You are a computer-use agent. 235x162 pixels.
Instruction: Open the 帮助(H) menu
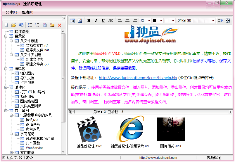point(27,12)
